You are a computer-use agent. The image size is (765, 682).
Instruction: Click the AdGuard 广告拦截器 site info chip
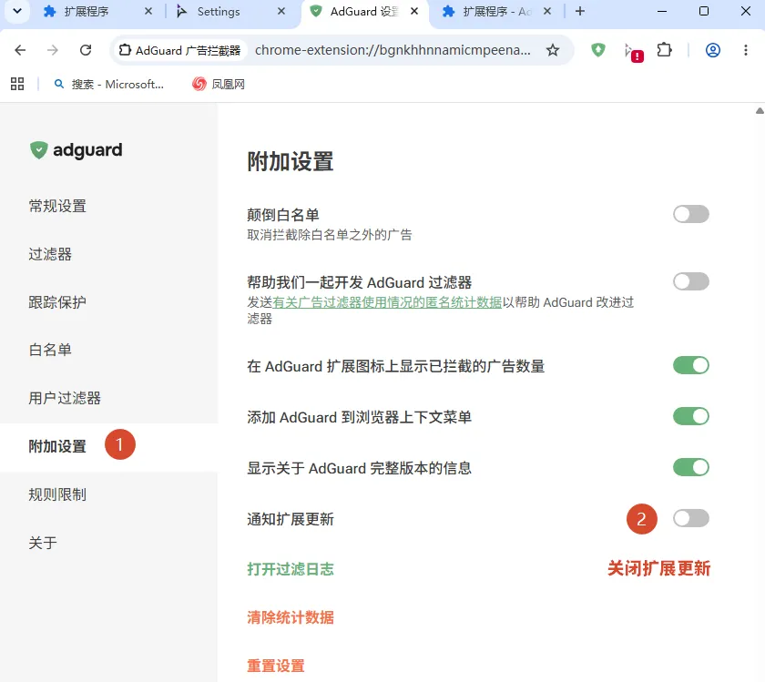pyautogui.click(x=180, y=50)
